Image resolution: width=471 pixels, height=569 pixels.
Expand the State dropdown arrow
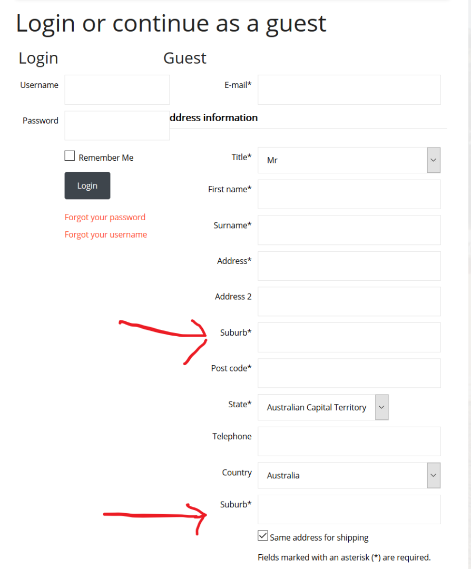[382, 407]
